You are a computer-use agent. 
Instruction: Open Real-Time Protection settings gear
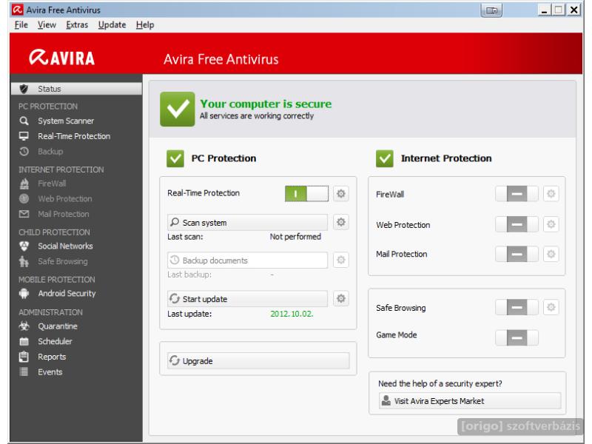(341, 194)
